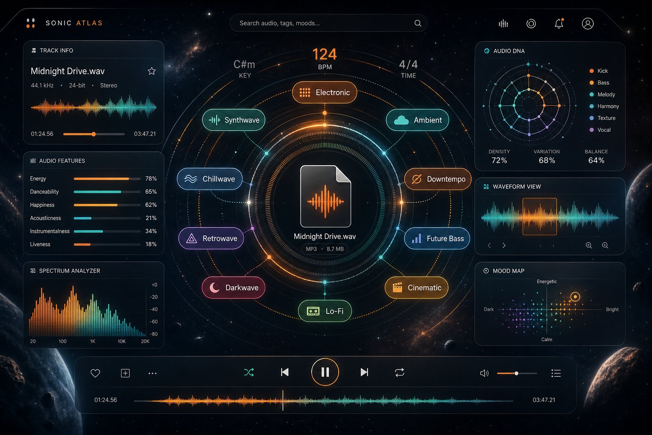The image size is (652, 435).
Task: Open more options ellipsis in player bar
Action: (152, 373)
